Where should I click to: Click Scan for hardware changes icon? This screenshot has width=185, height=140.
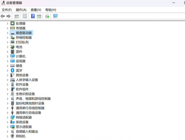[x=55, y=16]
